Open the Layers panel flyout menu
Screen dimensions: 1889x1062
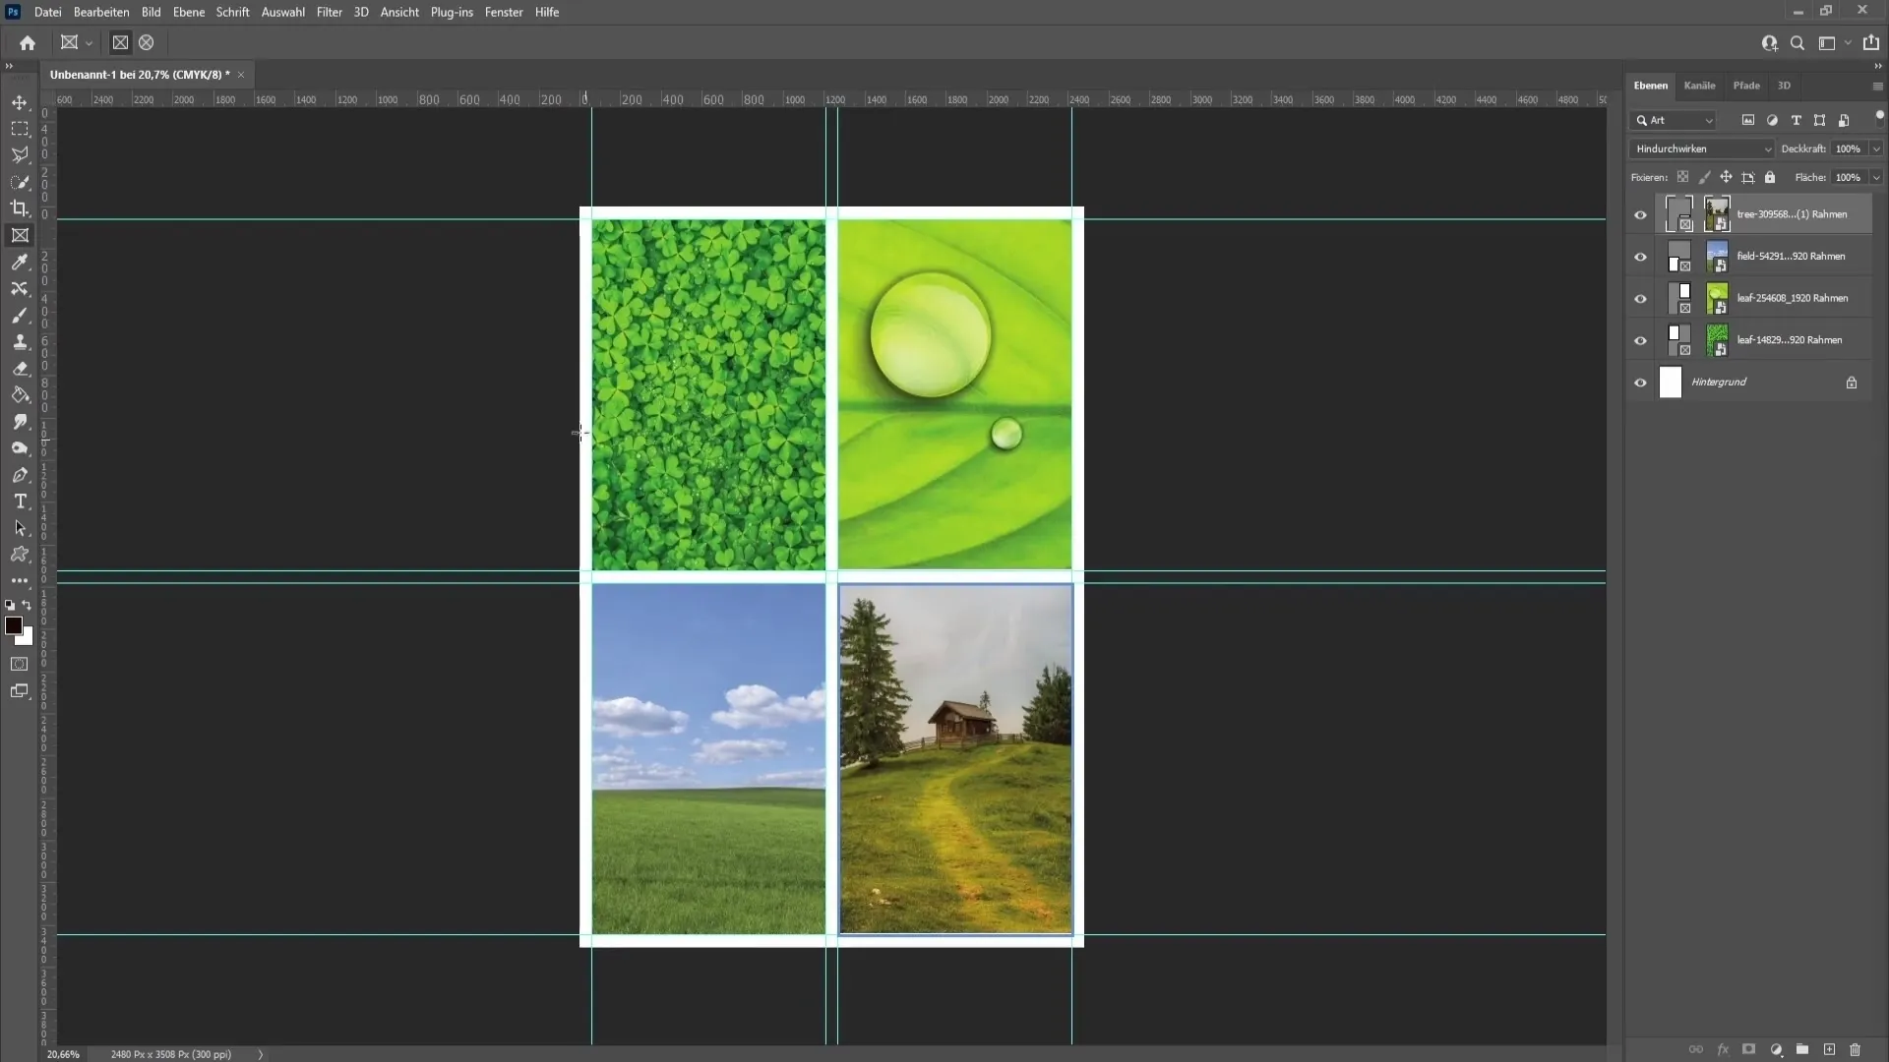coord(1877,87)
